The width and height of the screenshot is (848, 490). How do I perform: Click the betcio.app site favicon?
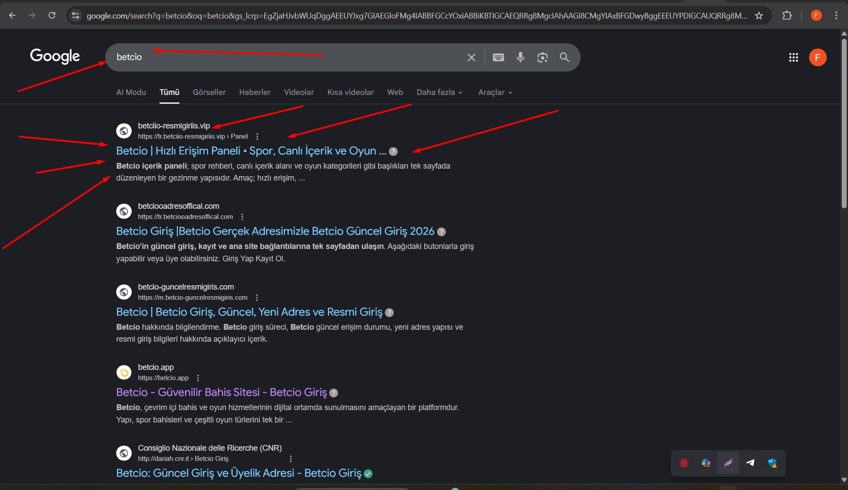[x=124, y=373]
